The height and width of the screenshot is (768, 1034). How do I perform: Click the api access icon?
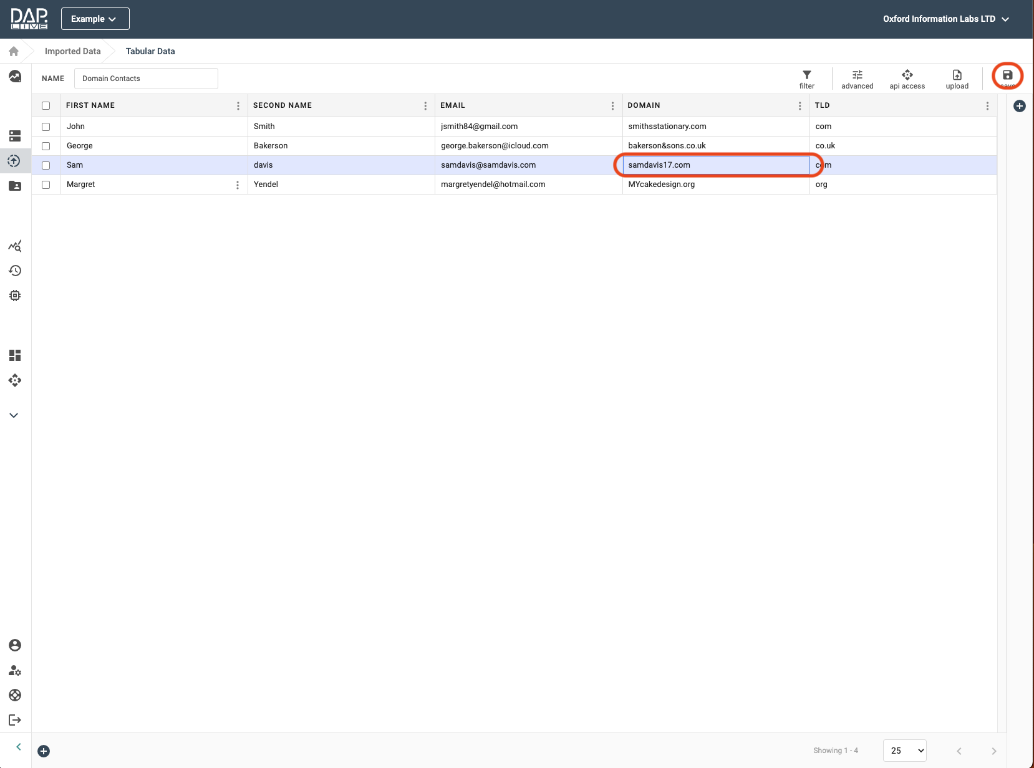coord(907,79)
